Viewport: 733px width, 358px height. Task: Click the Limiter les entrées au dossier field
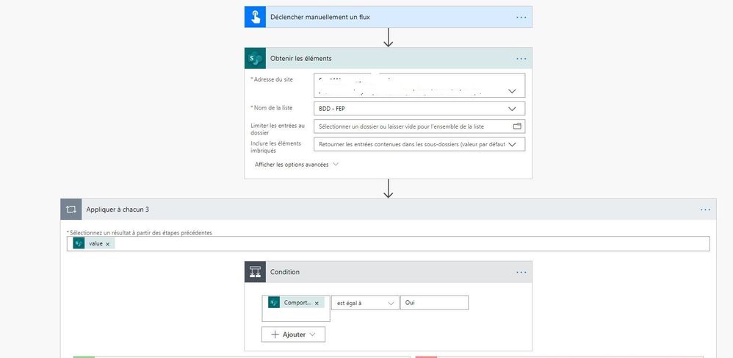click(x=419, y=126)
